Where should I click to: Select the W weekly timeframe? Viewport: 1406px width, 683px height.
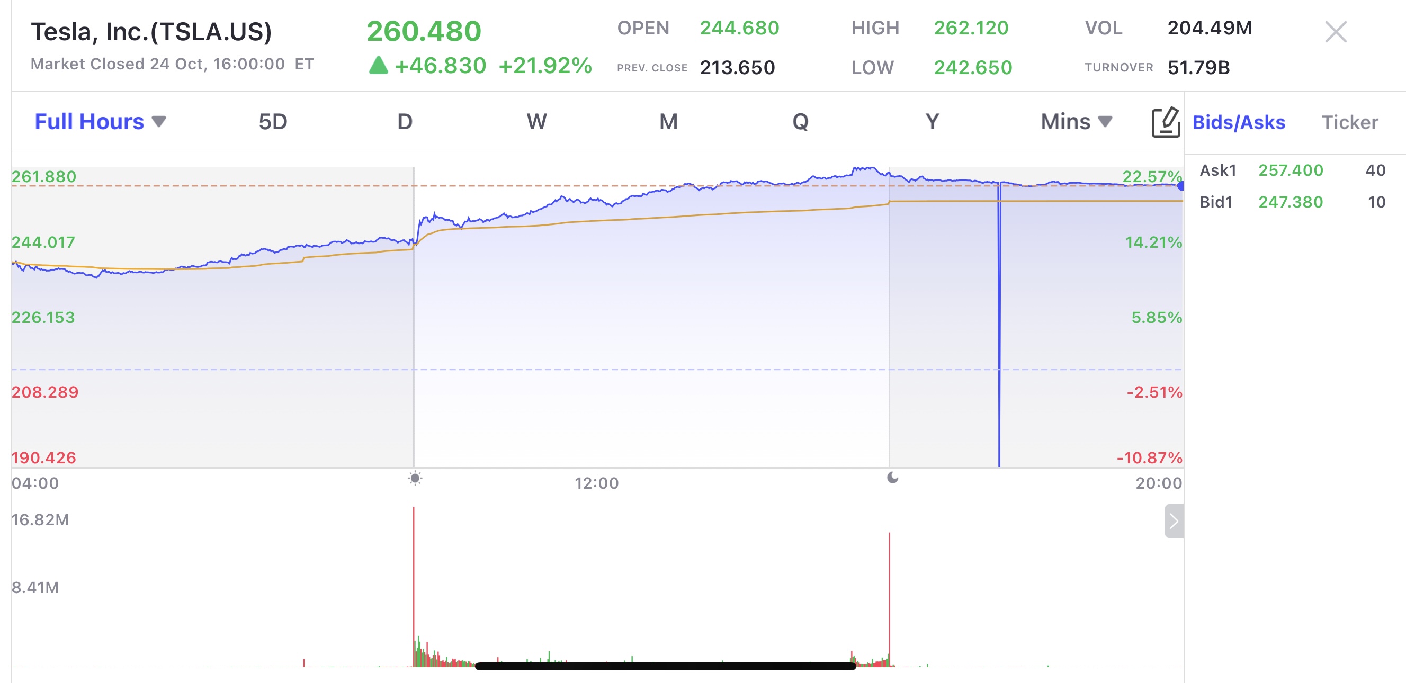click(x=536, y=122)
